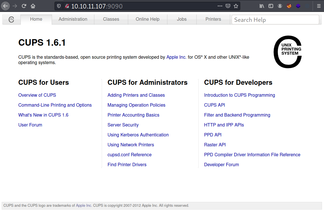Go to the browser home page

point(33,6)
